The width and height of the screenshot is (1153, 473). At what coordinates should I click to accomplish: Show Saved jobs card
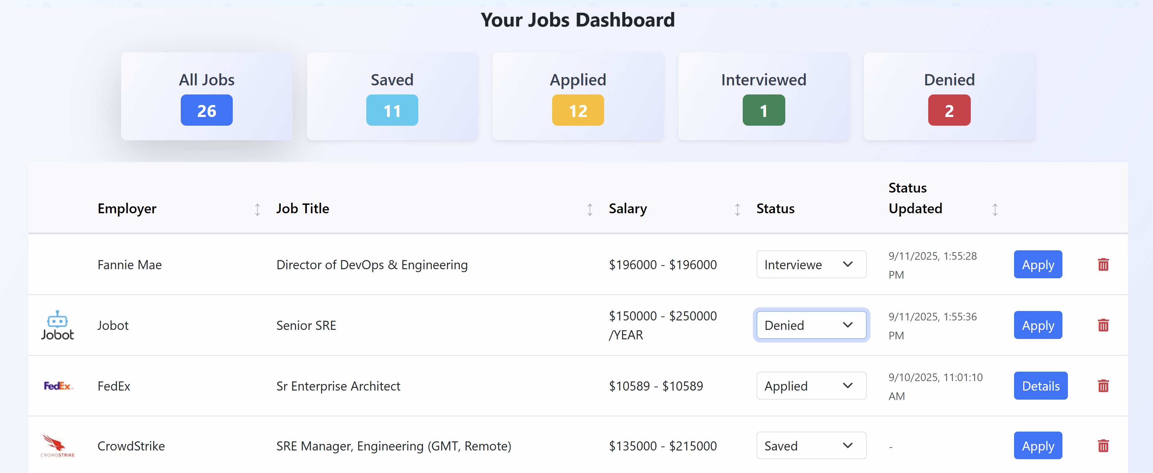[392, 96]
